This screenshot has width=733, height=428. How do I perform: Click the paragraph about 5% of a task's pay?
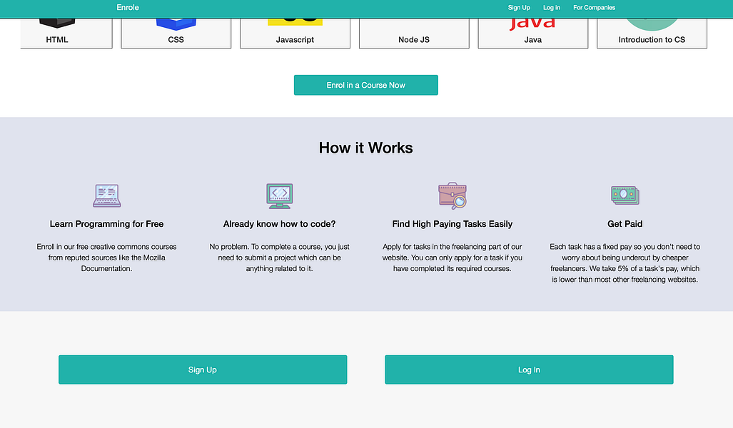[625, 263]
